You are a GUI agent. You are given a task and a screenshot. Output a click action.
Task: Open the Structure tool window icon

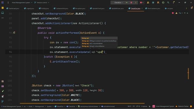pyautogui.click(x=3, y=13)
